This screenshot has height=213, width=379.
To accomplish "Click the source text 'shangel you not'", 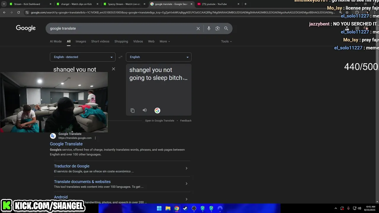I will click(75, 70).
